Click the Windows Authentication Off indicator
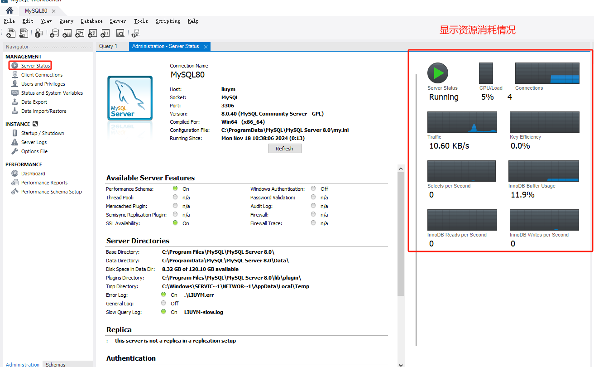The width and height of the screenshot is (594, 367). pos(314,188)
